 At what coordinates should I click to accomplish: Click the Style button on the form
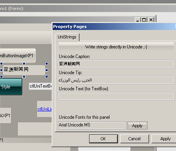[x=11, y=87]
